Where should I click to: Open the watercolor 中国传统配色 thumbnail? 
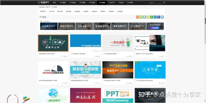click(x=53, y=95)
